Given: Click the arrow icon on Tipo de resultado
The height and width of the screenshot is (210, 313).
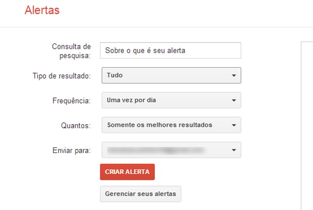Looking at the screenshot, I should coord(234,76).
